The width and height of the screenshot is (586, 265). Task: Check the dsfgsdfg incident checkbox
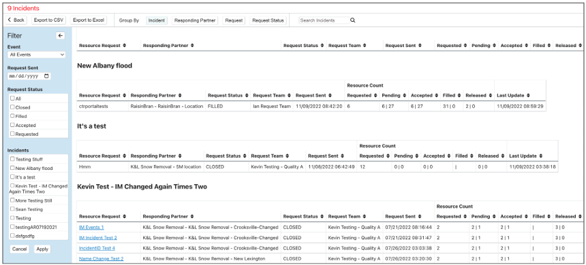click(x=12, y=236)
